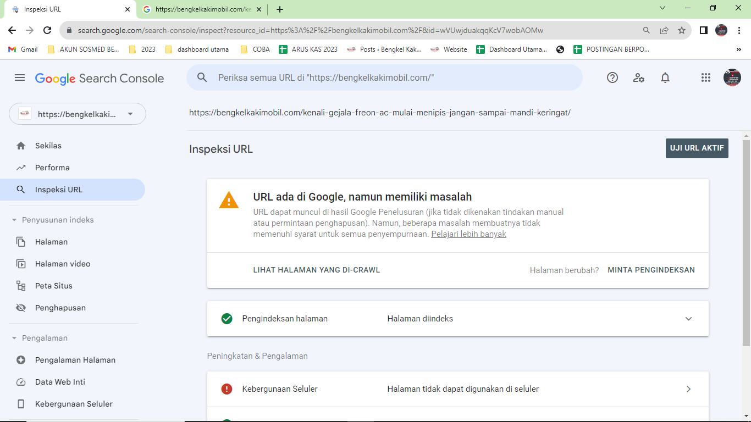
Task: Open the Search Console account avatar
Action: click(x=732, y=77)
